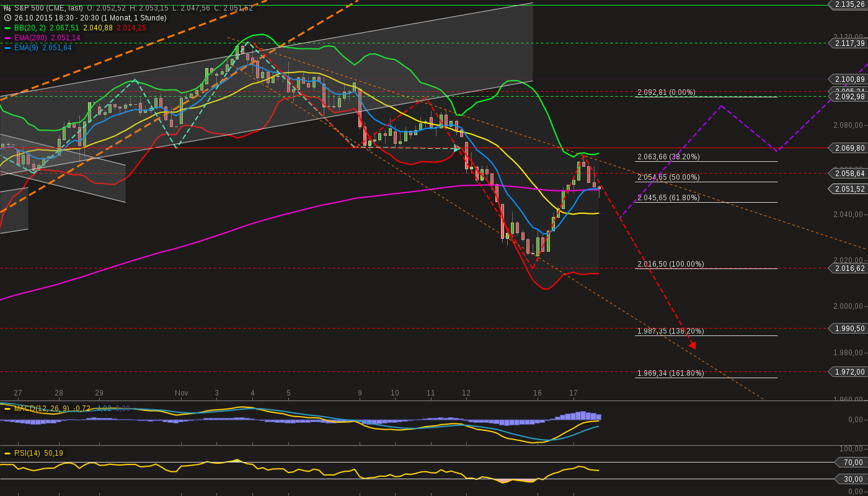Select the S&P 500 (CME, last) title

click(49, 8)
